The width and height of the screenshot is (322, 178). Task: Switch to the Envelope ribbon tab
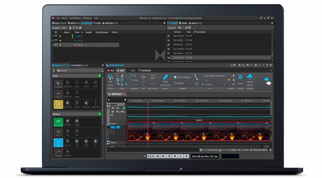pyautogui.click(x=145, y=71)
